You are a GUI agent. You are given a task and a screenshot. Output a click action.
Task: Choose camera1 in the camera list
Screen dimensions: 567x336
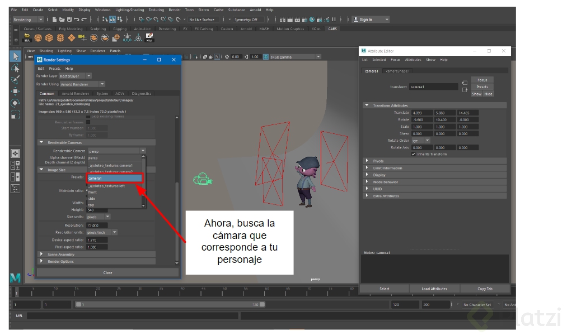coord(115,178)
